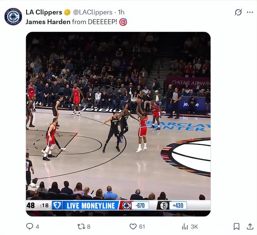This screenshot has height=235, width=257.
Task: Click the LA Clippers display name
Action: coord(44,12)
